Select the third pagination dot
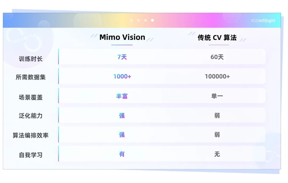This screenshot has width=288, height=183. tap(146, 20)
